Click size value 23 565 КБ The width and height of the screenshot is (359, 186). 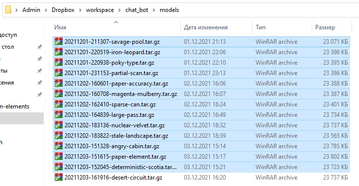[x=336, y=136]
